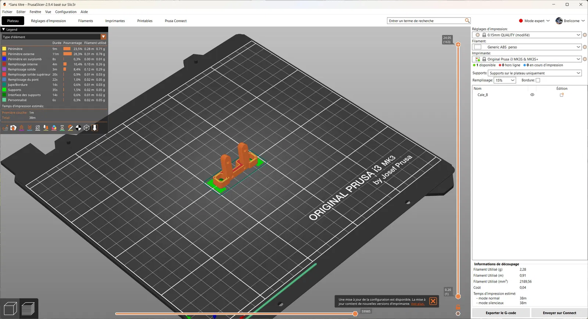
Task: Click user avatar icon for Brelicorne
Action: (559, 21)
